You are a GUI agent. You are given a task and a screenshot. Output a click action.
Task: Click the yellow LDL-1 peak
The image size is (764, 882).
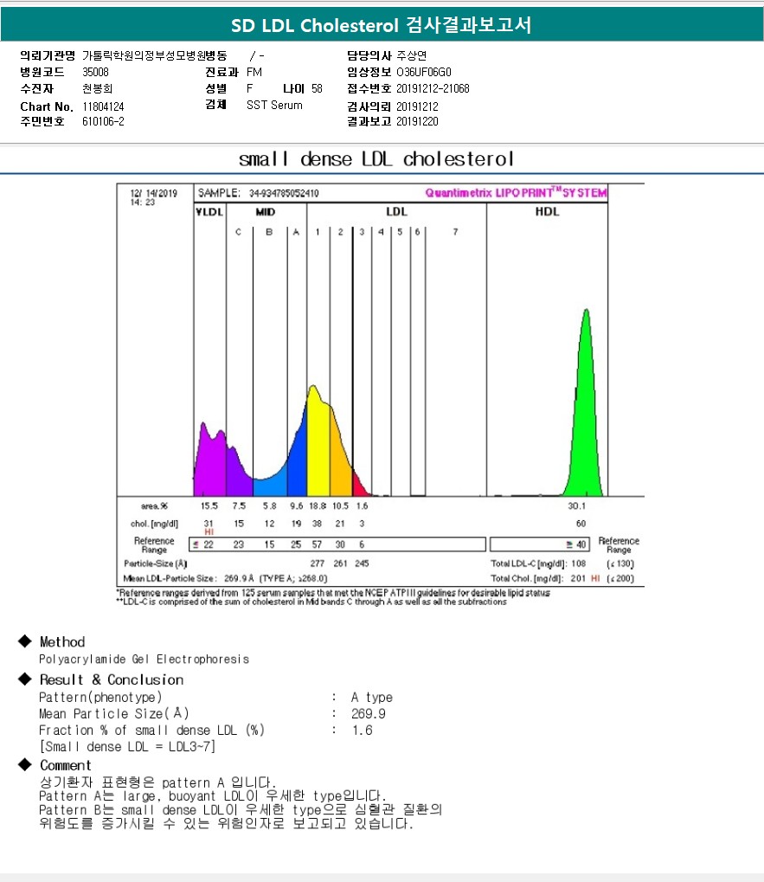(x=318, y=444)
